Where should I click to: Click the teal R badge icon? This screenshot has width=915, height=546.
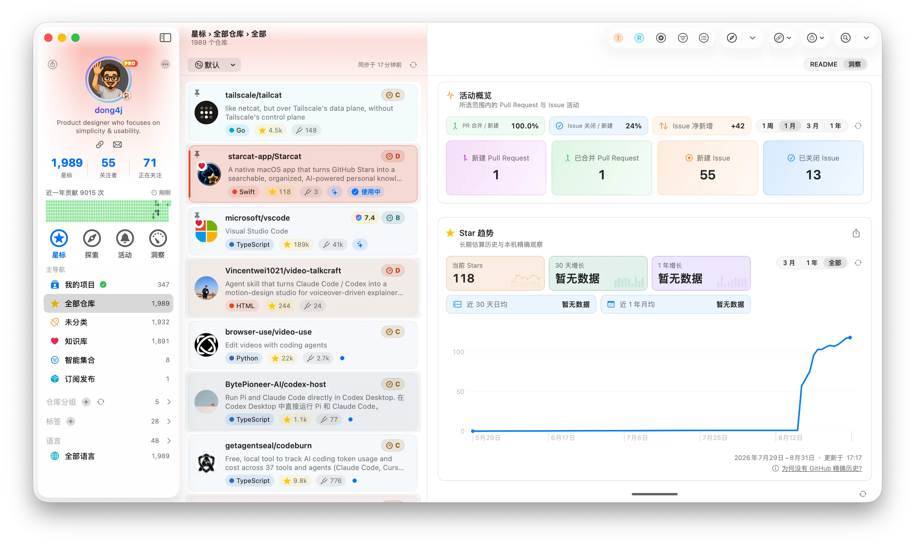click(639, 37)
